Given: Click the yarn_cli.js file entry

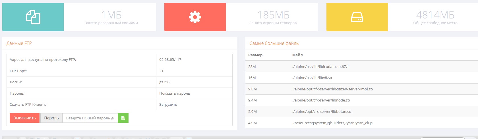Looking at the screenshot, I should [332, 123].
